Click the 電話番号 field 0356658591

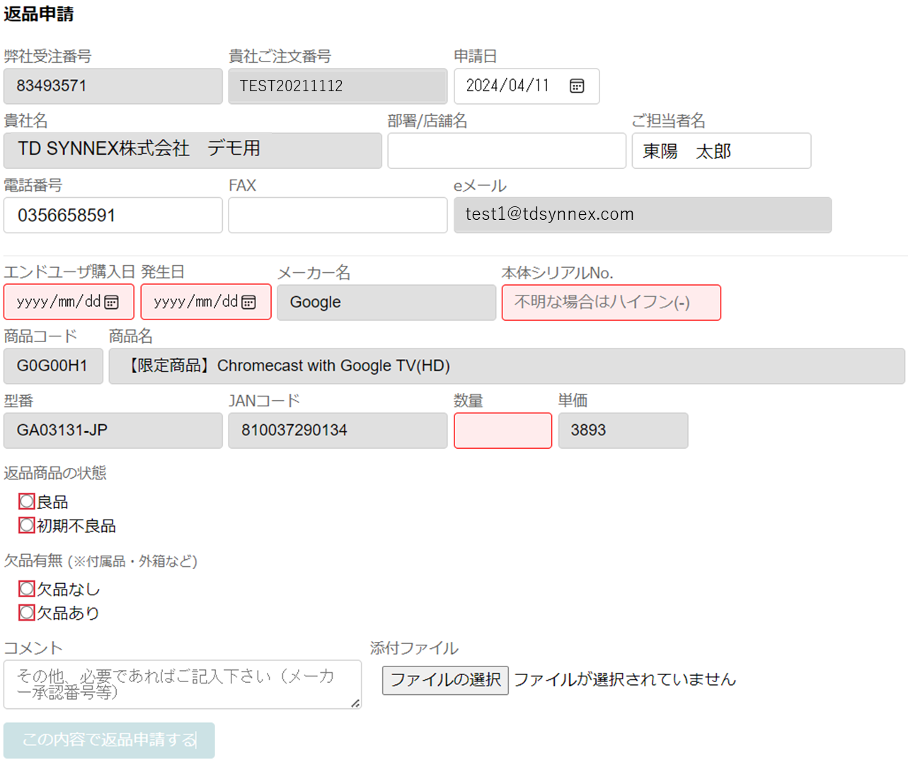(113, 215)
